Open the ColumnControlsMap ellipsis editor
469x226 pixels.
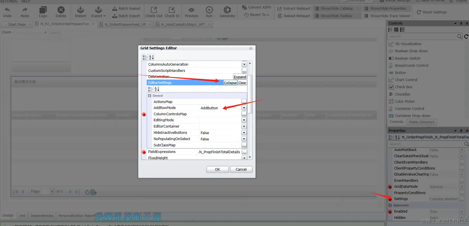click(x=244, y=114)
